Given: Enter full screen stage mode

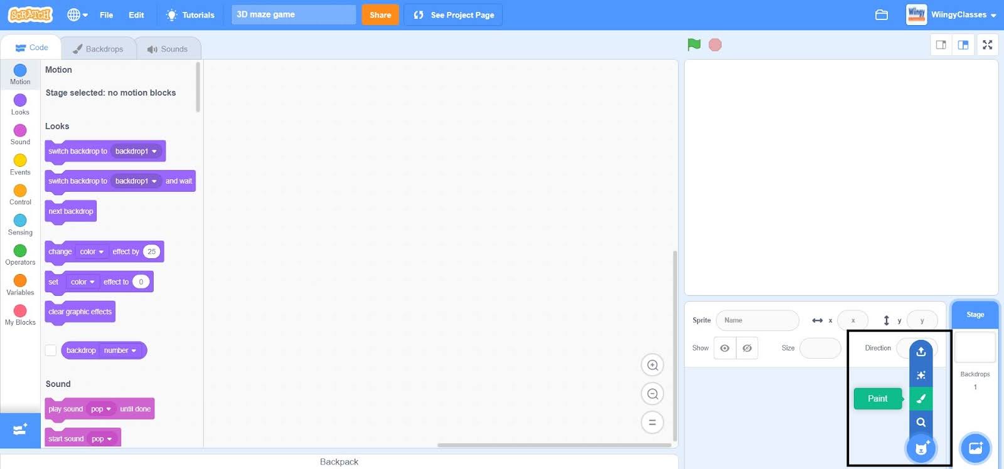Looking at the screenshot, I should click(x=988, y=45).
